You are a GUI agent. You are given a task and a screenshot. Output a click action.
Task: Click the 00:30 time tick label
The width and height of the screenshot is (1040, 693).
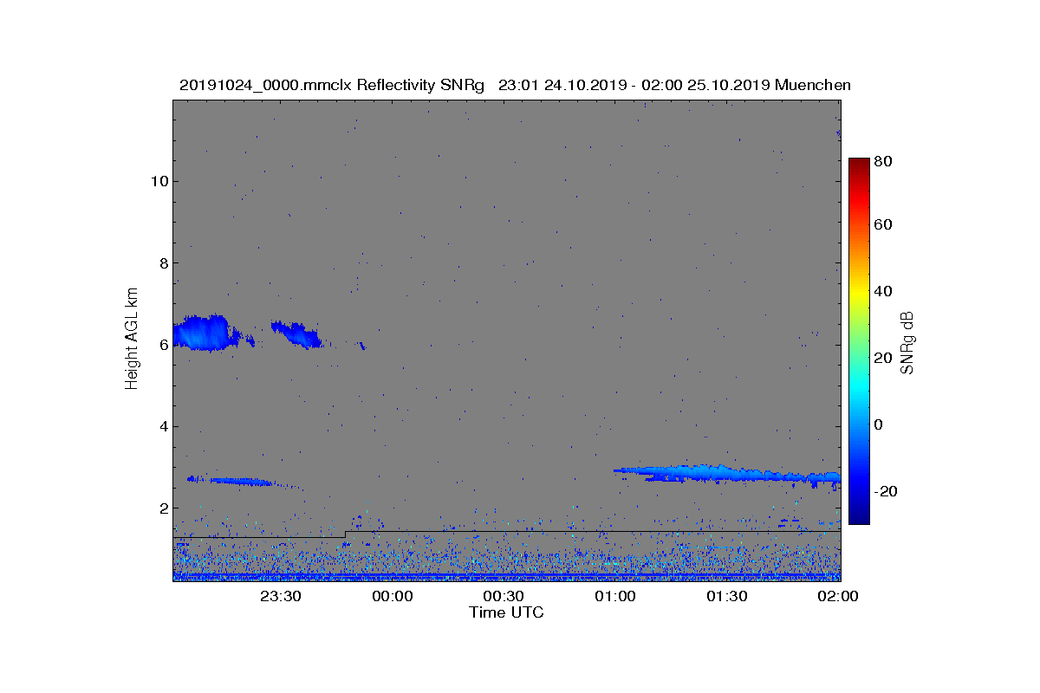click(x=504, y=596)
